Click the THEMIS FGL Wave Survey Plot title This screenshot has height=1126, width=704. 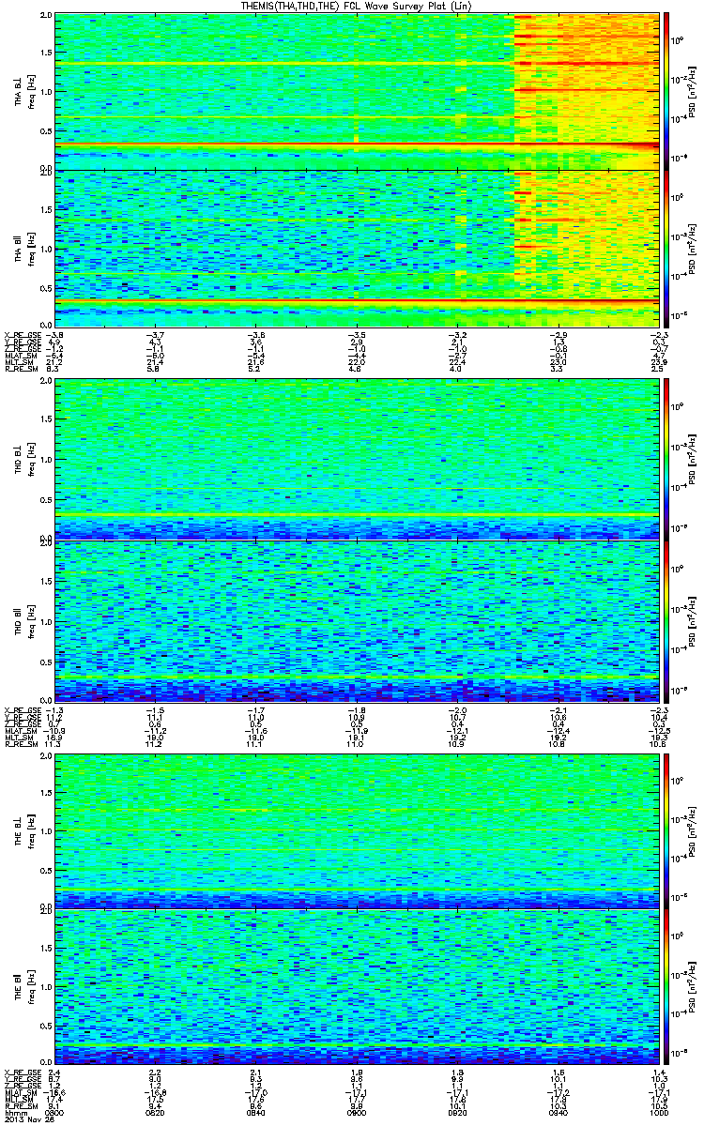click(x=359, y=7)
